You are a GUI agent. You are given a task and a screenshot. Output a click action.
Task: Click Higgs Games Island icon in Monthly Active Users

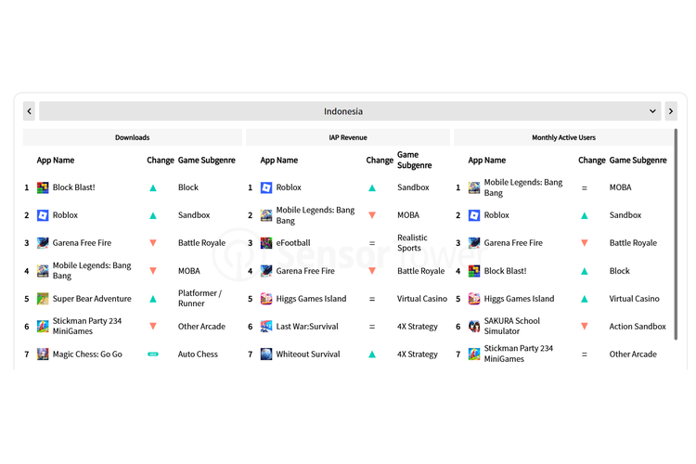coord(474,299)
